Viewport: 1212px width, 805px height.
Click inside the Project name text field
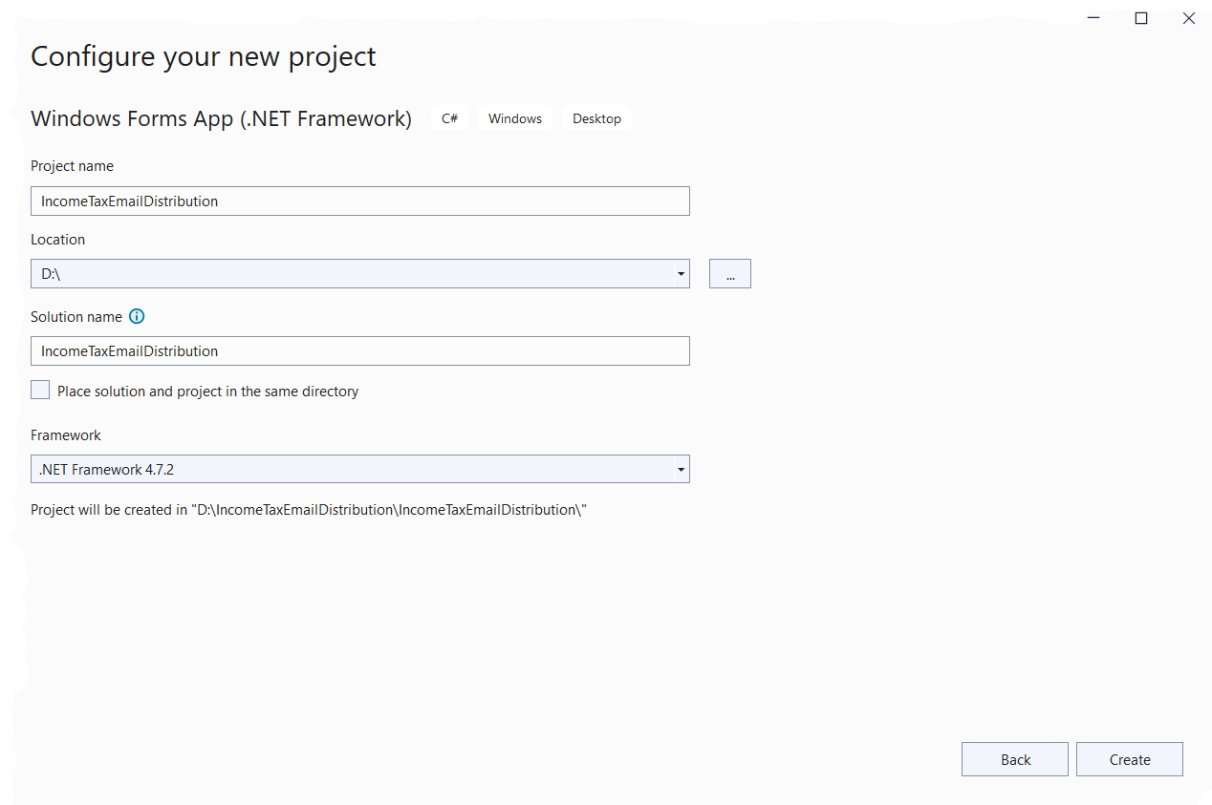359,201
